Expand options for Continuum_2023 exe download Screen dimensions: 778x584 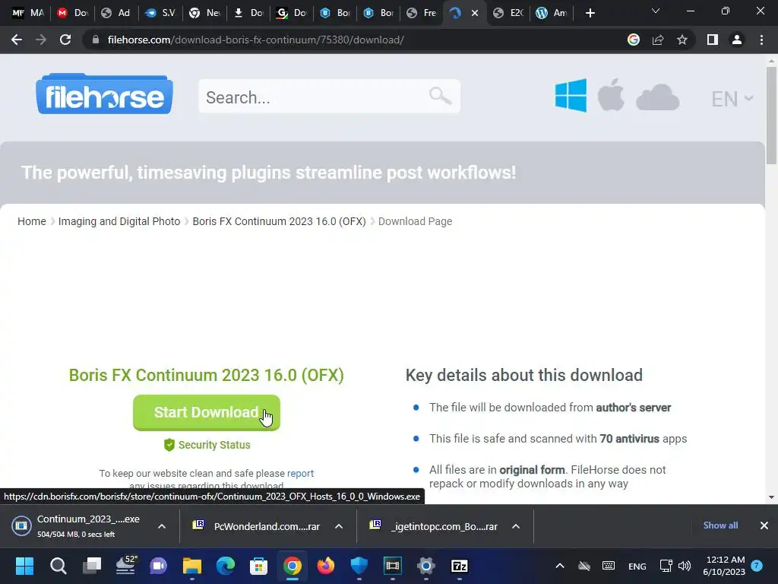click(162, 526)
